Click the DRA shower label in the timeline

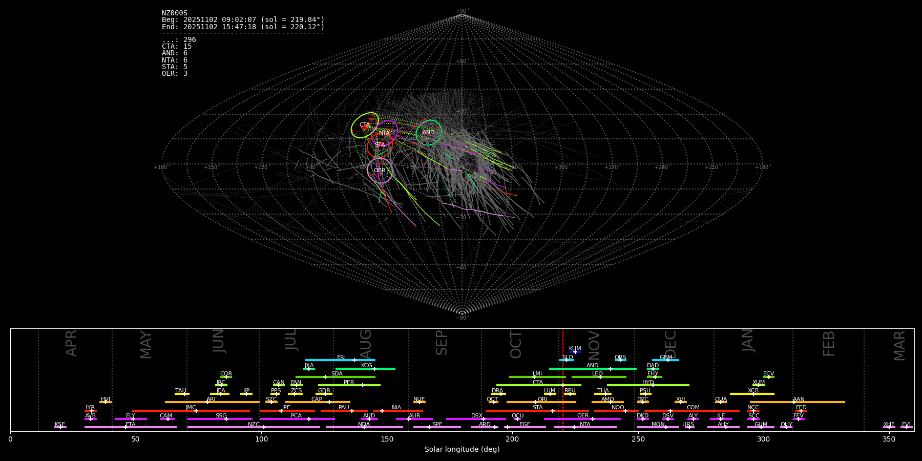(497, 391)
